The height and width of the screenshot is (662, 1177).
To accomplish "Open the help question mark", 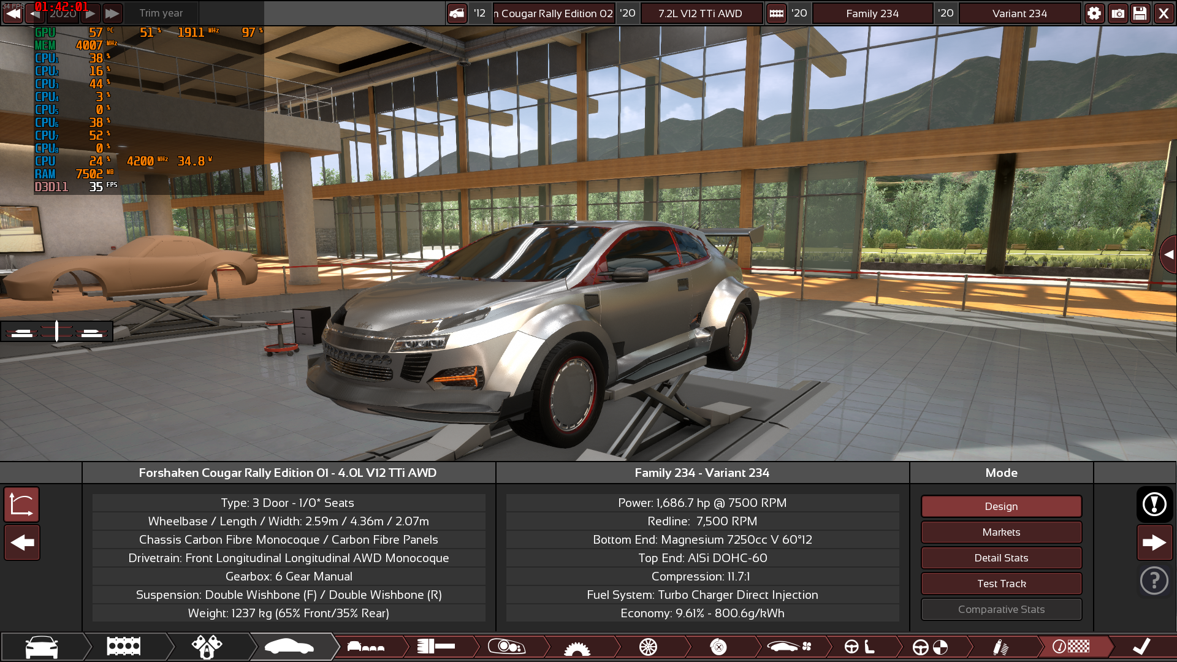I will click(x=1154, y=580).
